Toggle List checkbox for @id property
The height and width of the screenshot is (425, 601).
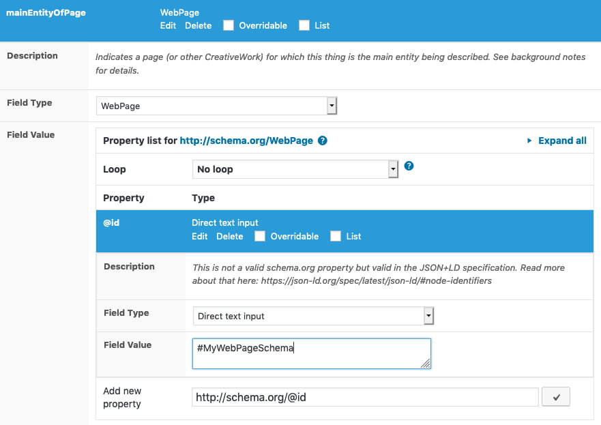pyautogui.click(x=336, y=236)
